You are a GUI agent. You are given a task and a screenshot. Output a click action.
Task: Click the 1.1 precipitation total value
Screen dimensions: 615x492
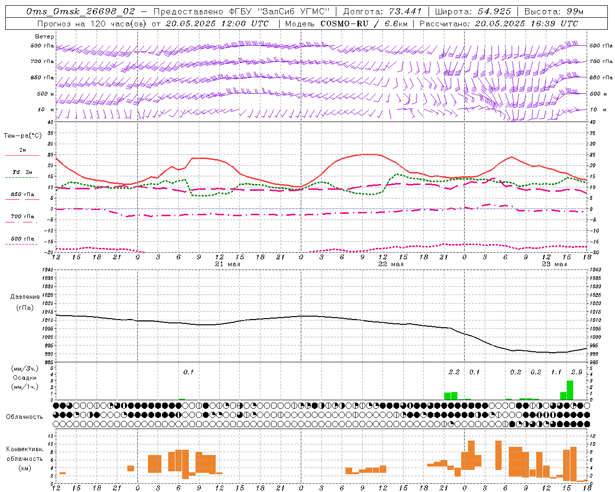(556, 372)
